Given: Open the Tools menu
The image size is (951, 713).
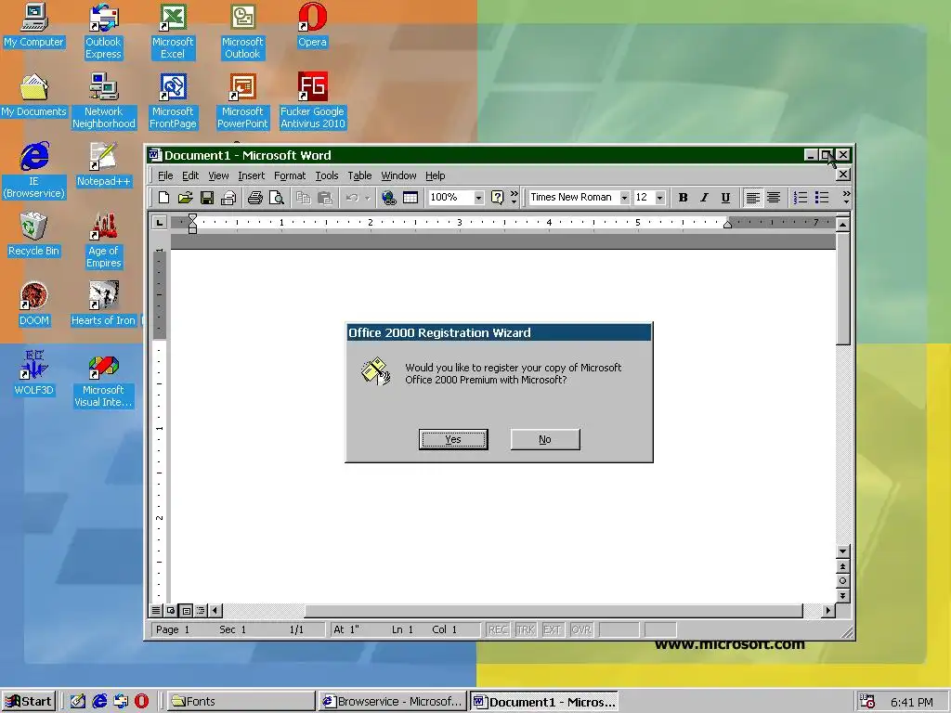Looking at the screenshot, I should coord(326,175).
